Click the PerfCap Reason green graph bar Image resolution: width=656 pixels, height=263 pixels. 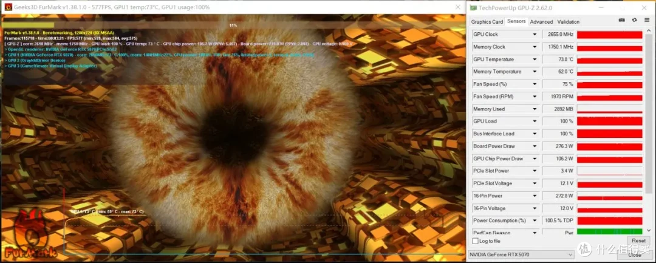pyautogui.click(x=610, y=231)
